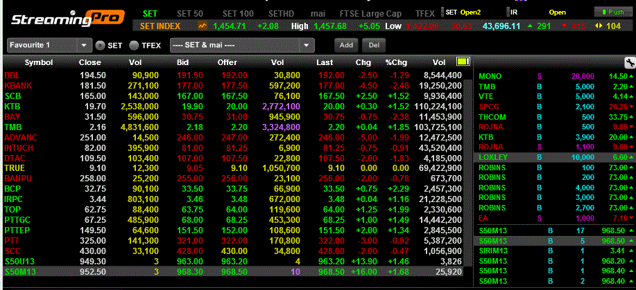This screenshot has width=636, height=290.
Task: Click the watchlist vertical scrollbar
Action: [468, 174]
